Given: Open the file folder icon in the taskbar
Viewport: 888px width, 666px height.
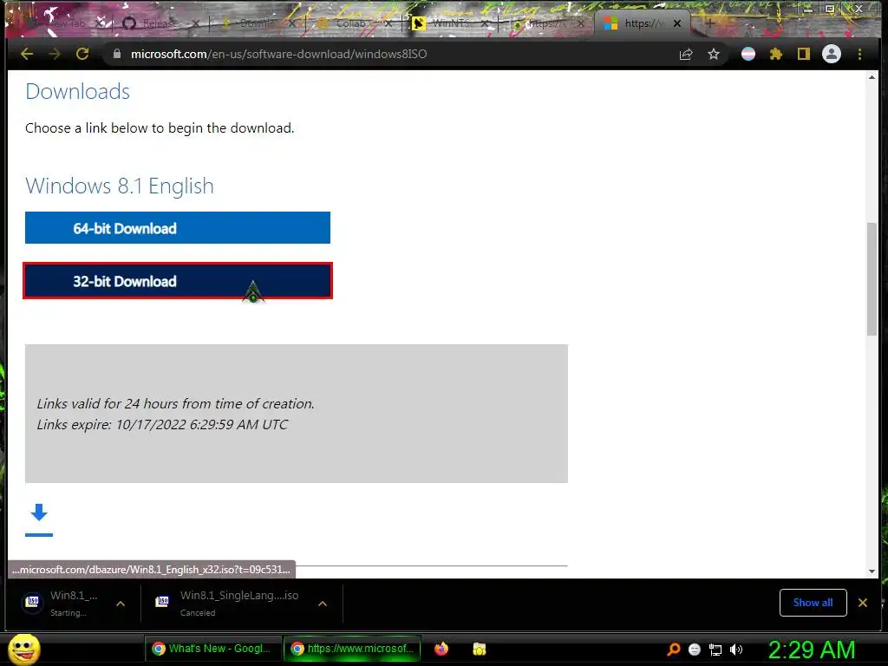Looking at the screenshot, I should [x=479, y=649].
